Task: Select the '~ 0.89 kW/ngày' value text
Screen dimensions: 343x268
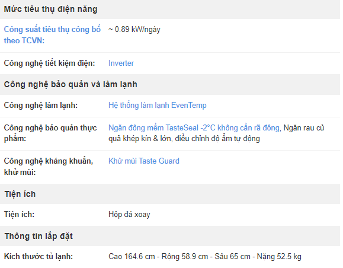Action: point(134,29)
